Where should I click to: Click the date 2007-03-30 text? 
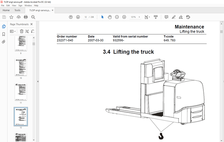pos(96,40)
